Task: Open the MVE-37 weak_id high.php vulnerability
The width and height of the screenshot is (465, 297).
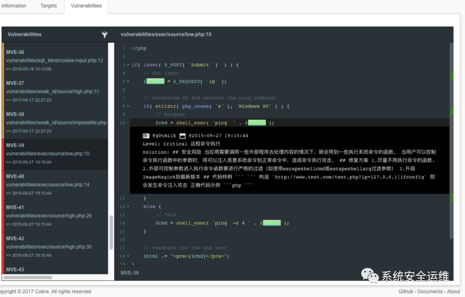Action: pyautogui.click(x=55, y=92)
